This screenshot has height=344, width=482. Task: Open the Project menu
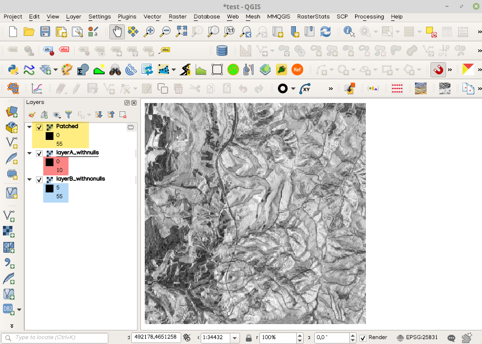[13, 17]
